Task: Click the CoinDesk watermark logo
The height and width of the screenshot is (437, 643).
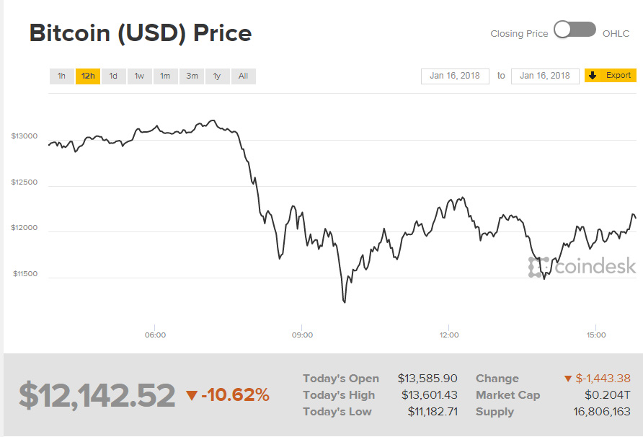Action: point(582,266)
